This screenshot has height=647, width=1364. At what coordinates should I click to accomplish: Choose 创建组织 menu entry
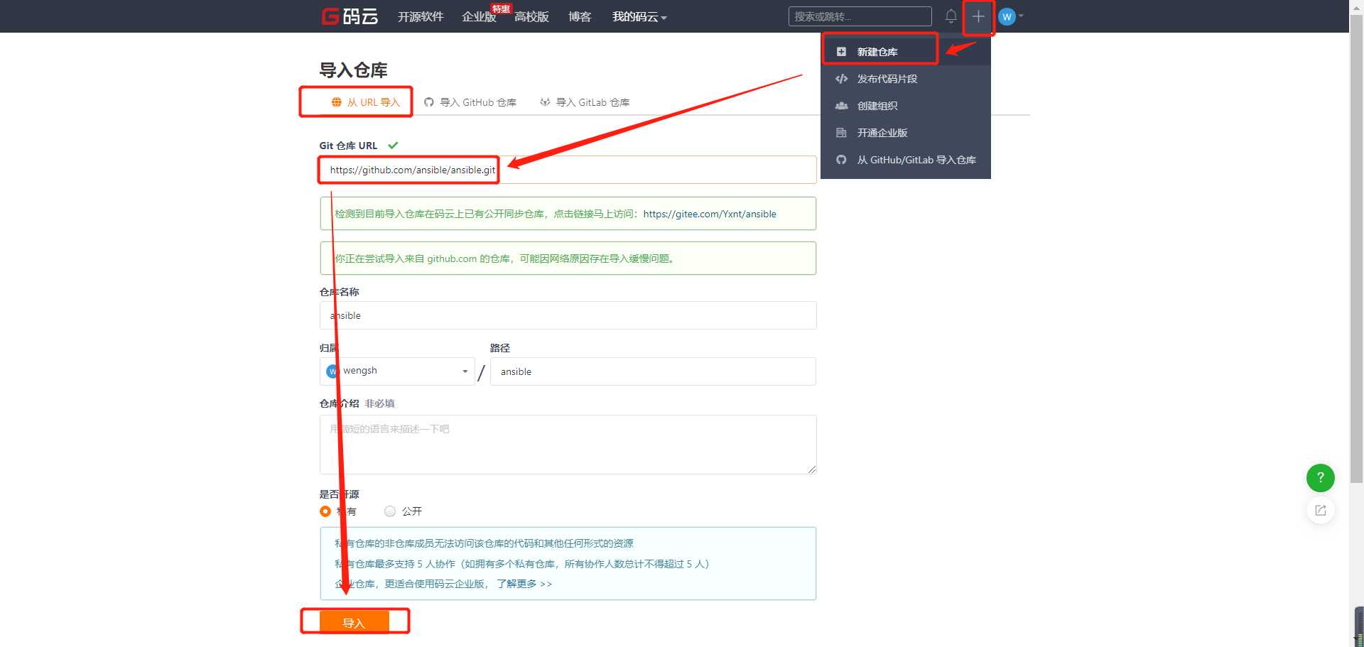pyautogui.click(x=906, y=106)
